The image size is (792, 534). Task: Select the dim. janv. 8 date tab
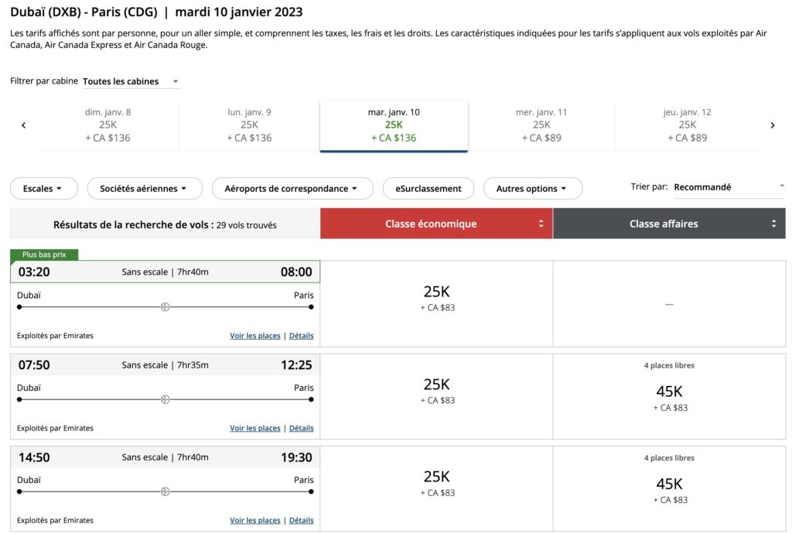point(108,125)
